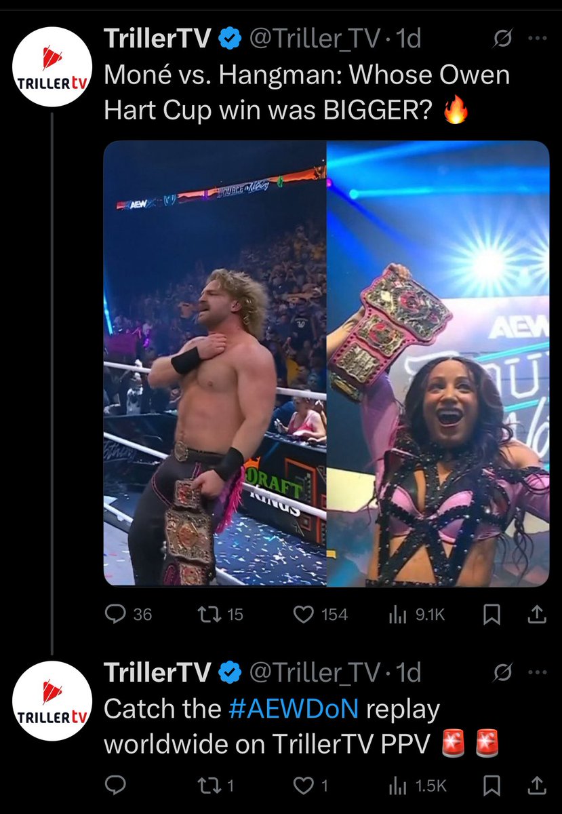
Task: Bookmark the Moné vs. Hangman post
Action: tap(491, 615)
